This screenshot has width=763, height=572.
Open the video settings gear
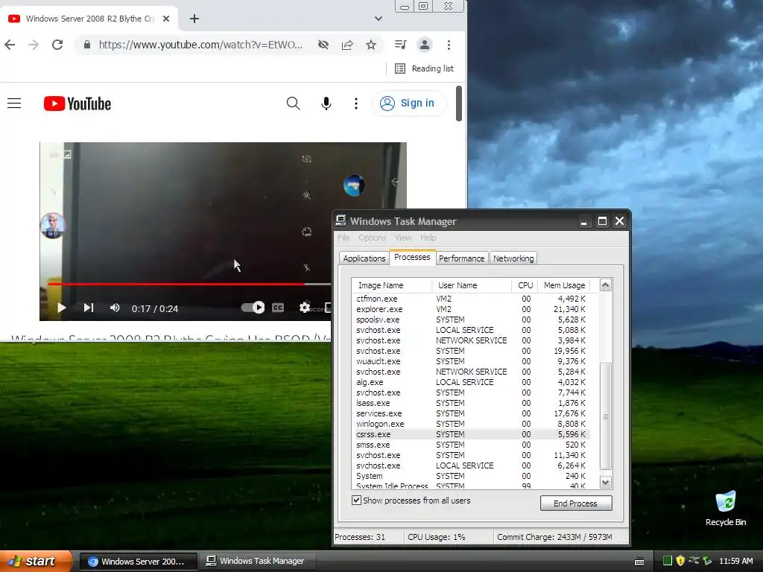pos(305,308)
